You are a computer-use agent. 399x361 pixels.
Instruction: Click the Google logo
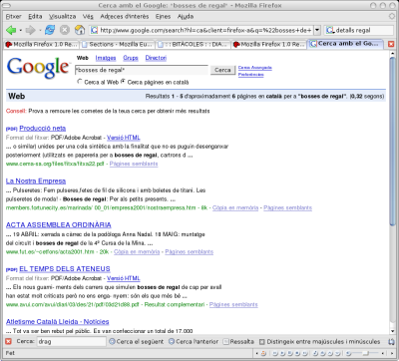(x=38, y=68)
